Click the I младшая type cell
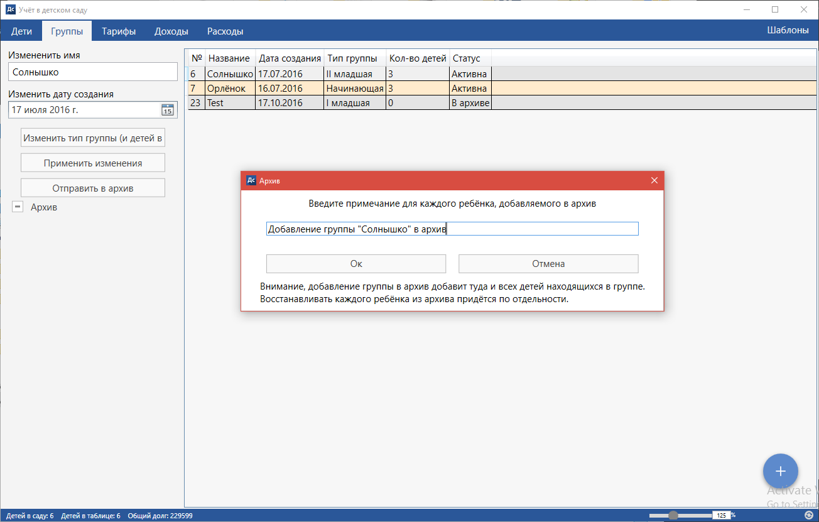 coord(355,102)
